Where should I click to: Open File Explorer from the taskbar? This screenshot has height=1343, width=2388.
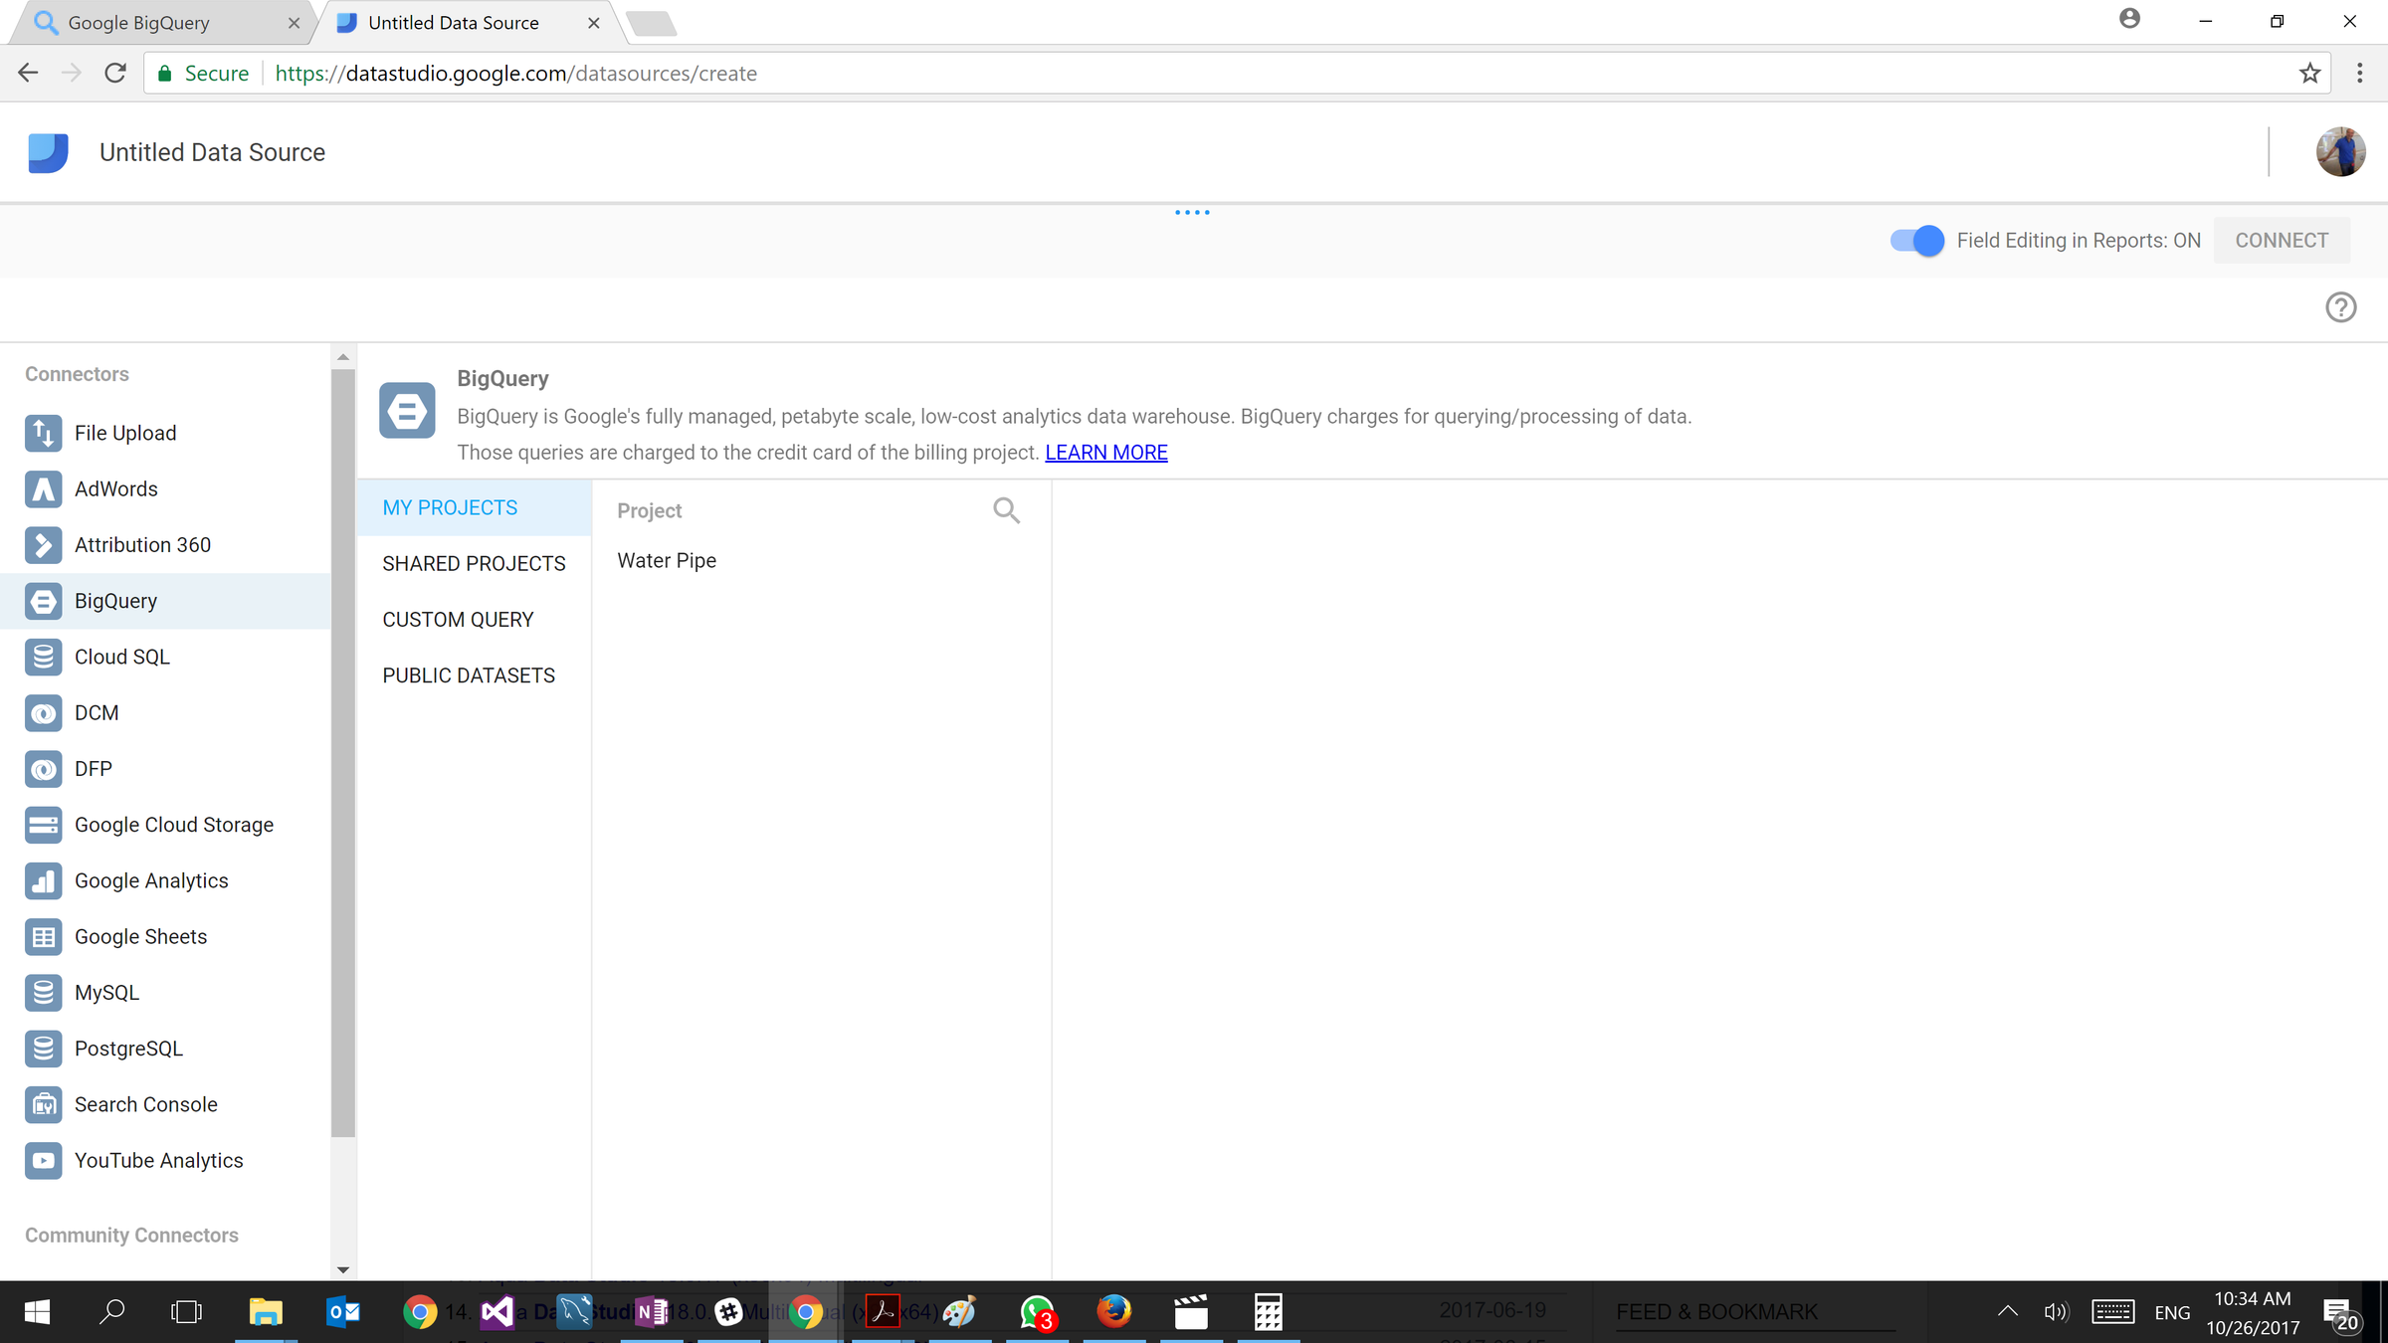point(266,1312)
